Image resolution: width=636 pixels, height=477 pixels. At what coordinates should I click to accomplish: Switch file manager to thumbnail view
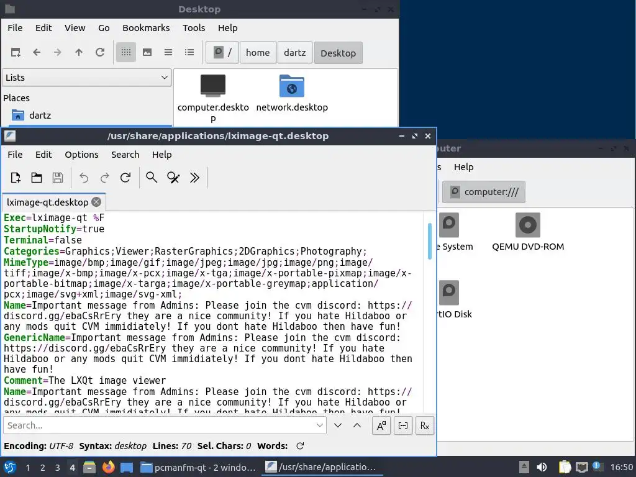pos(147,52)
